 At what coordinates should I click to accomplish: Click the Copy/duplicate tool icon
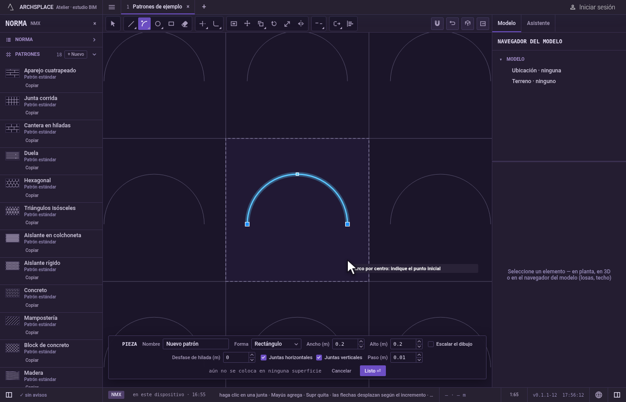(x=261, y=24)
